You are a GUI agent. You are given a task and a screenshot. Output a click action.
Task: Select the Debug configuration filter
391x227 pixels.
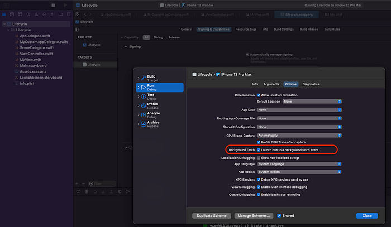point(158,37)
